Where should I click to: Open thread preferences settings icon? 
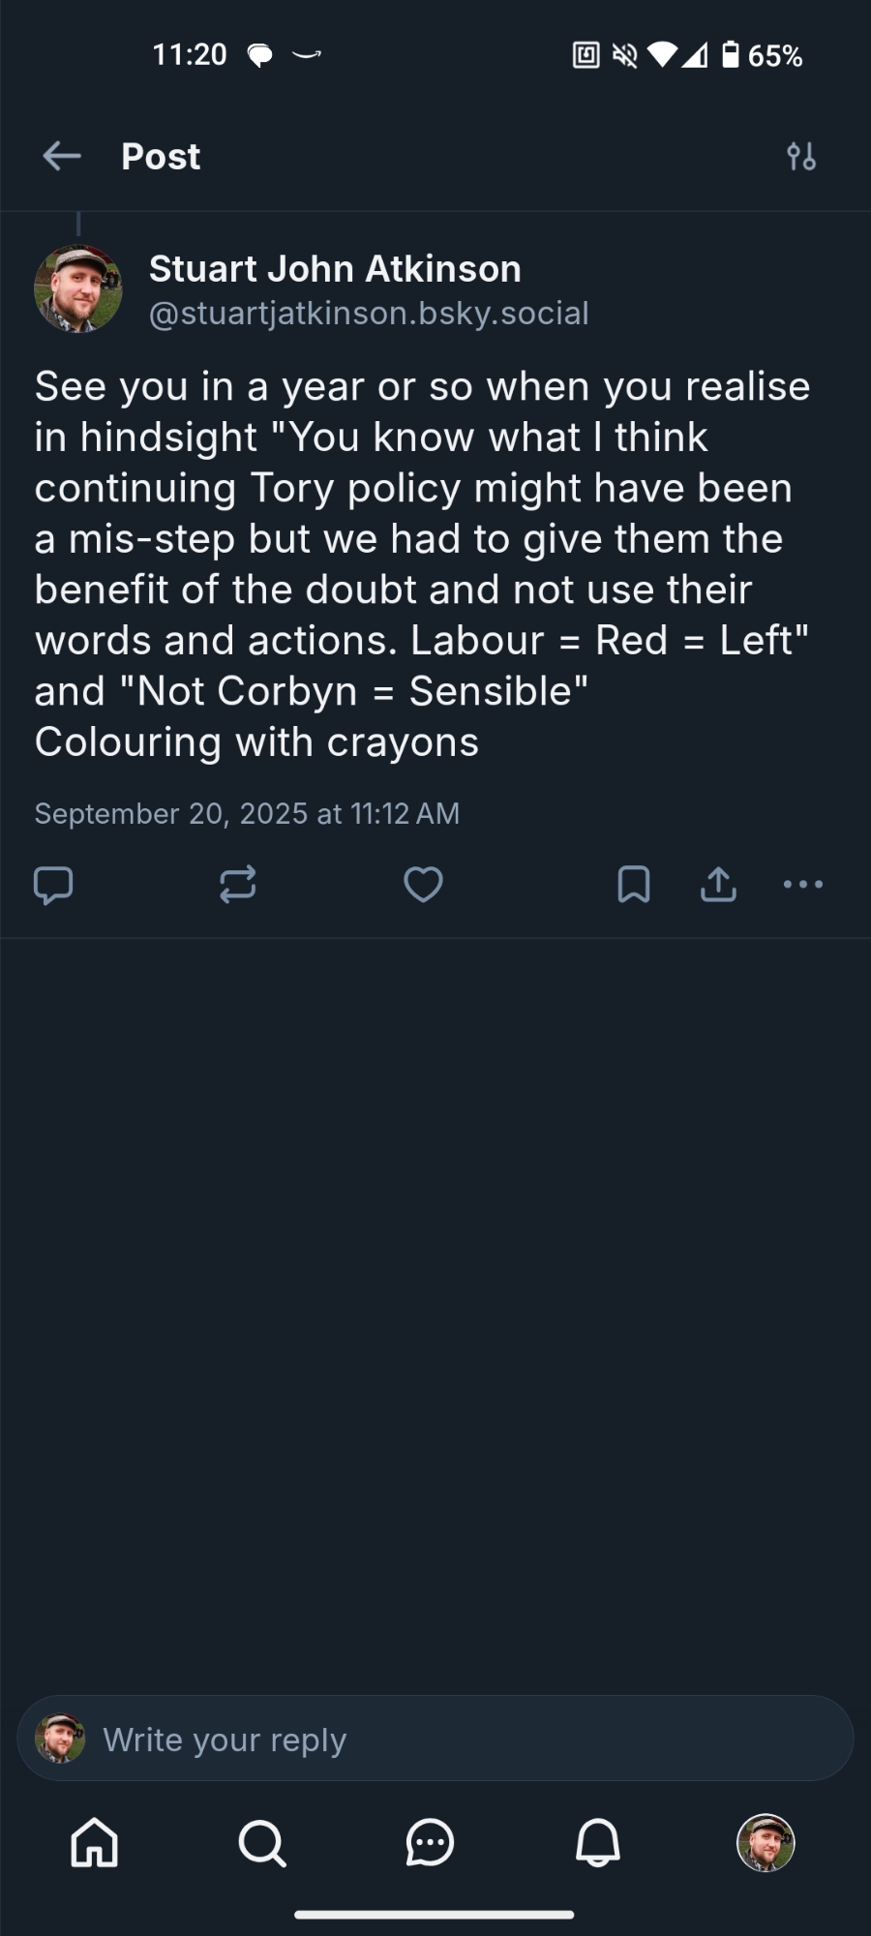click(x=801, y=156)
